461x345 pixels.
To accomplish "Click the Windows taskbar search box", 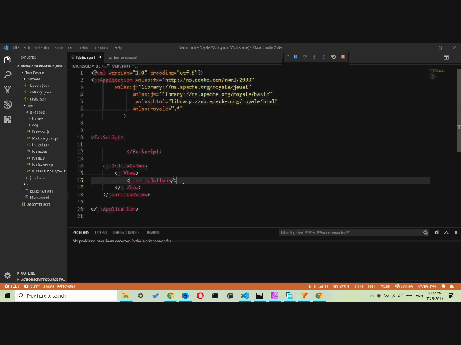I will click(66, 295).
